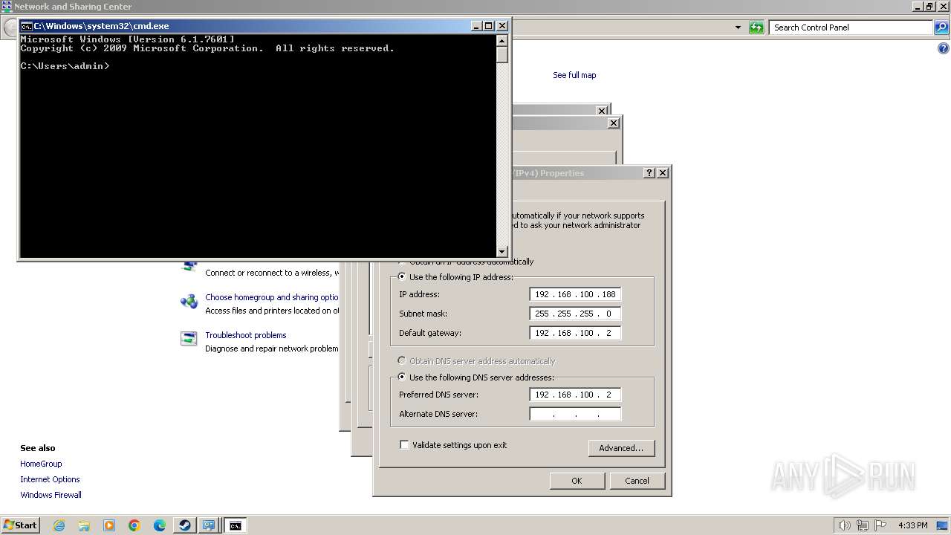951x535 pixels.
Task: Cancel the IPv4 Properties dialog
Action: pyautogui.click(x=637, y=481)
